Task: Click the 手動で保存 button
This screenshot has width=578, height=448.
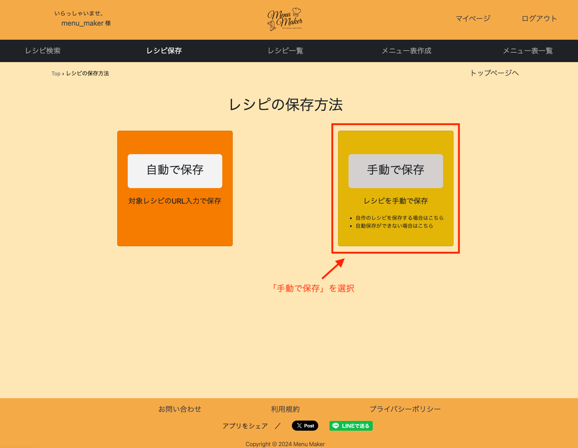Action: pos(396,171)
